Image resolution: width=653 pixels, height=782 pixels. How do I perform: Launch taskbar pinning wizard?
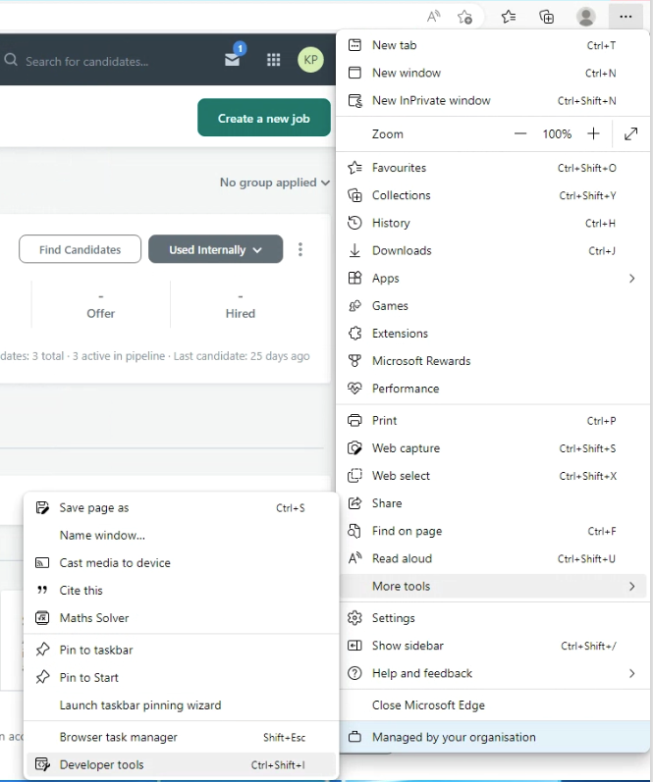182,705
